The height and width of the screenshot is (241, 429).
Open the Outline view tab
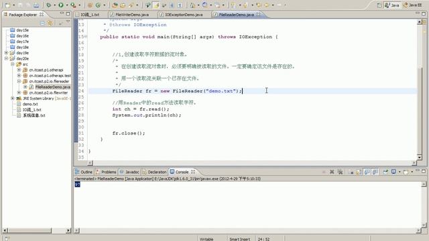(x=84, y=172)
